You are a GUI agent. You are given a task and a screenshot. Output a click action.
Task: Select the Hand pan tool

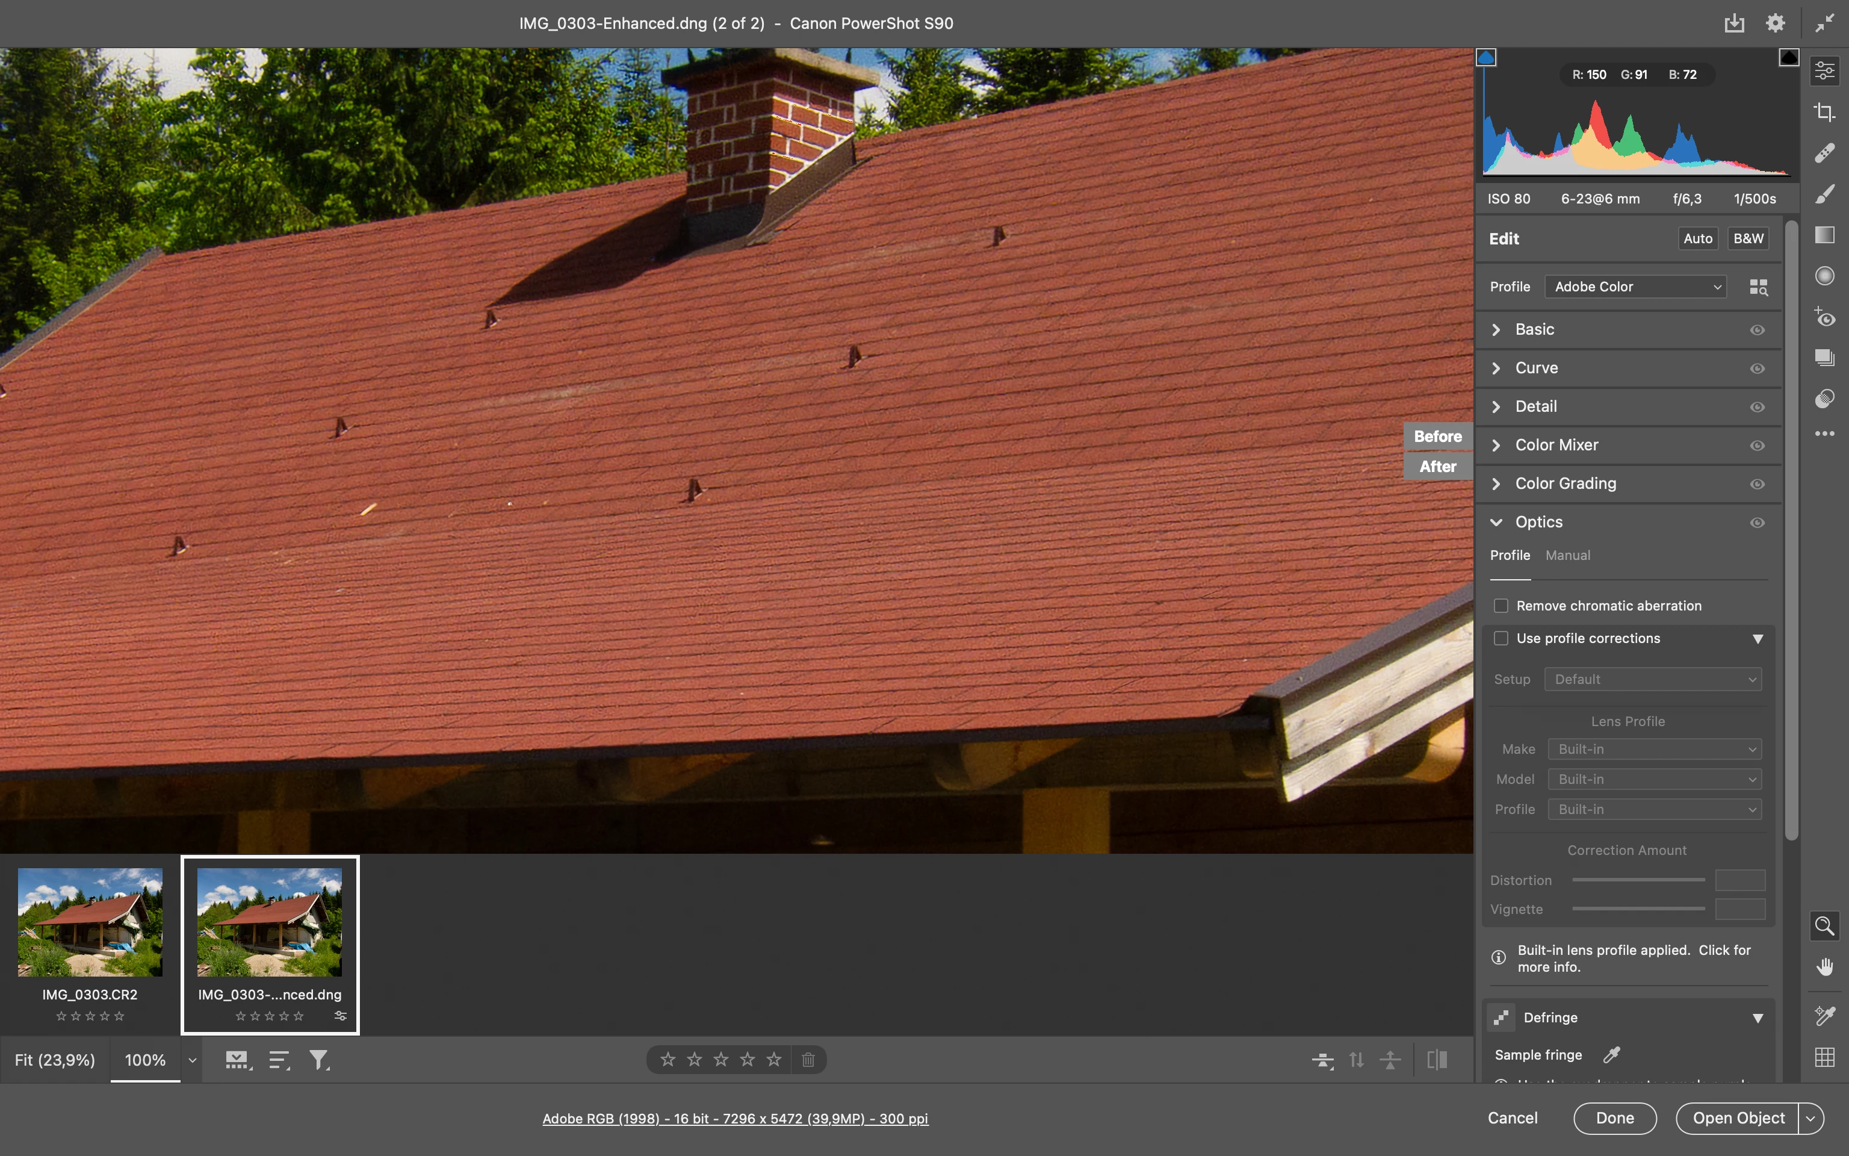click(1824, 967)
